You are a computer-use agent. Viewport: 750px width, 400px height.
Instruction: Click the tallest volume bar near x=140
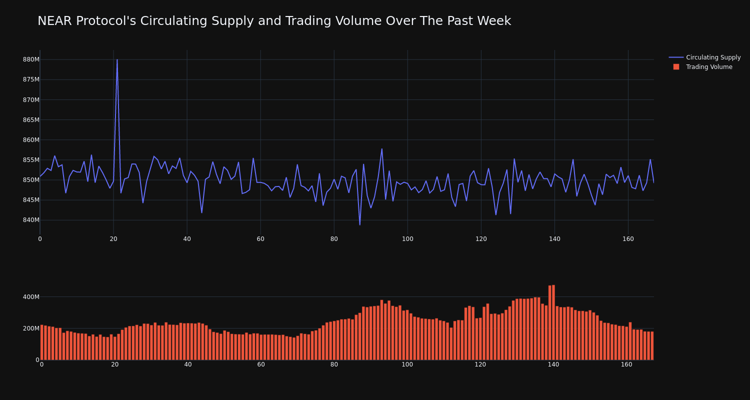pos(553,322)
